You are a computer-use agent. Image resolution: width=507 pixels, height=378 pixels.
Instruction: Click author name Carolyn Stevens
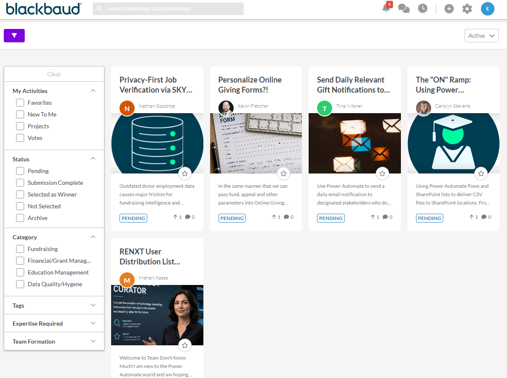[x=452, y=106]
